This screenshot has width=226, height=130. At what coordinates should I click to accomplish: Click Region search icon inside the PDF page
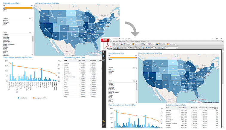(x=134, y=68)
